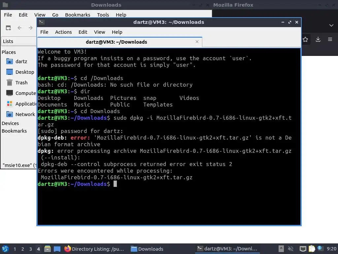Click the red 'error:' text in terminal
This screenshot has height=254, width=338.
pos(80,138)
